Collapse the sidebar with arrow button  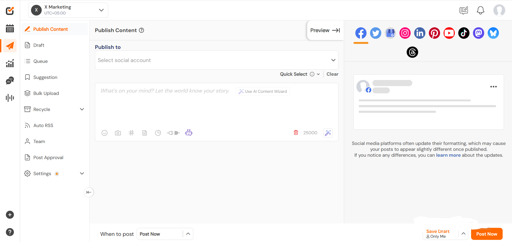(x=89, y=192)
